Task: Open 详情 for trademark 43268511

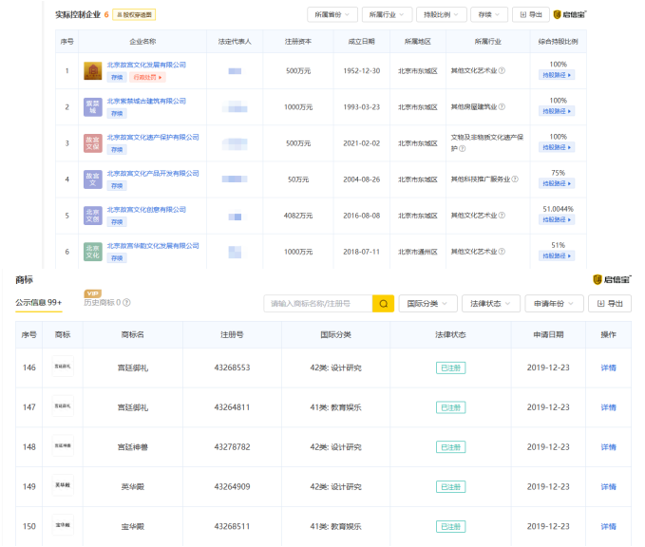Action: (608, 526)
